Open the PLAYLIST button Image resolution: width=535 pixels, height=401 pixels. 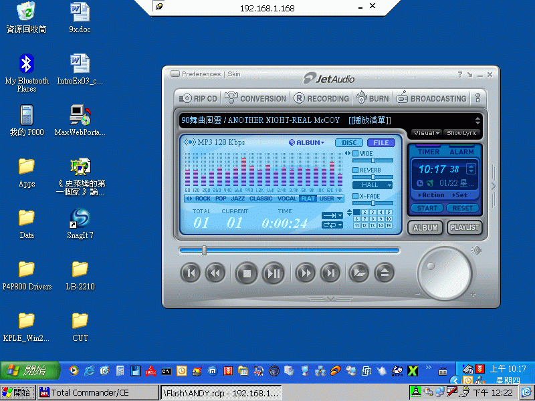pyautogui.click(x=464, y=228)
